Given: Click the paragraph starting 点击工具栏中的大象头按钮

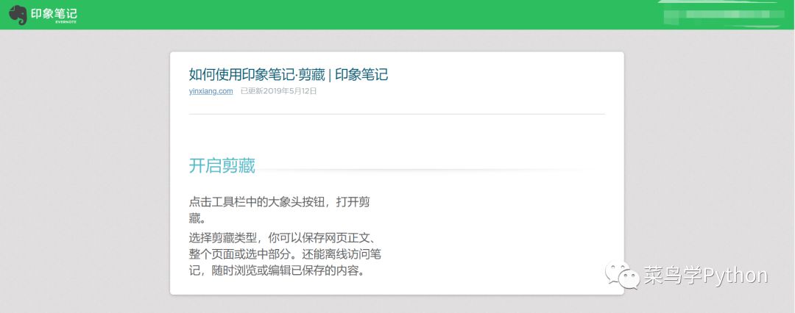Looking at the screenshot, I should click(280, 210).
